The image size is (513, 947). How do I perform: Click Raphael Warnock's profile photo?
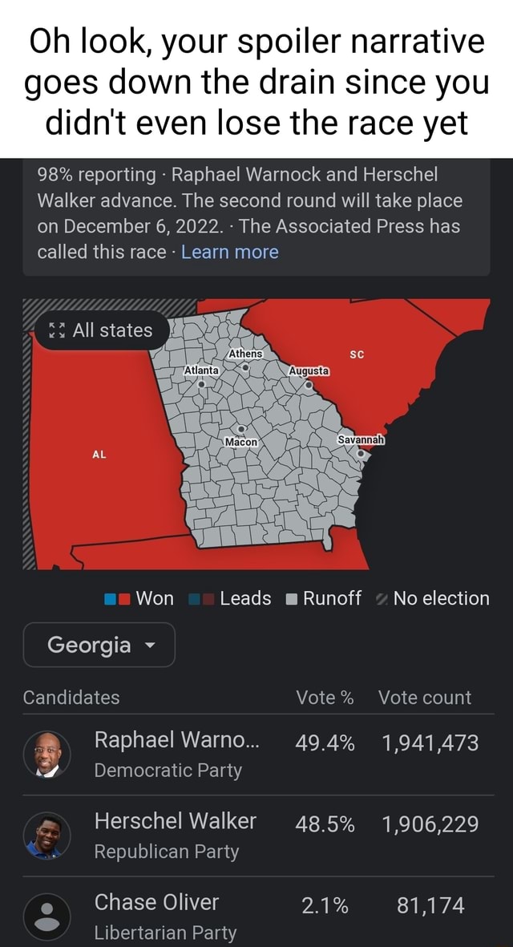coord(46,755)
